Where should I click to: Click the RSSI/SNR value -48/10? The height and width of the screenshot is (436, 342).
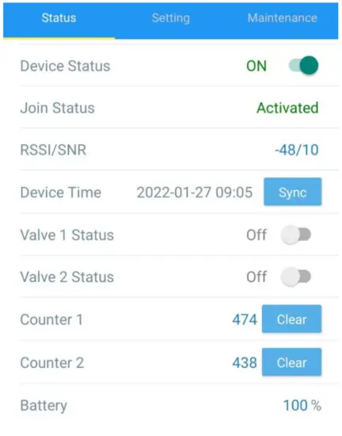coord(297,150)
